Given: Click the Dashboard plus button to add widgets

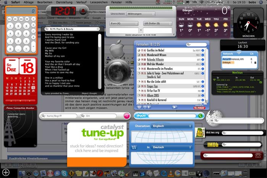Looking at the screenshot, I should click(6, 172).
